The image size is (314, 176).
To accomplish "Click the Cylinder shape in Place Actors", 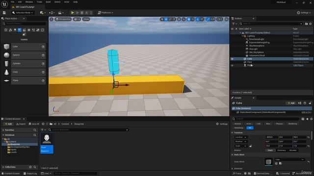I will click(x=24, y=64).
